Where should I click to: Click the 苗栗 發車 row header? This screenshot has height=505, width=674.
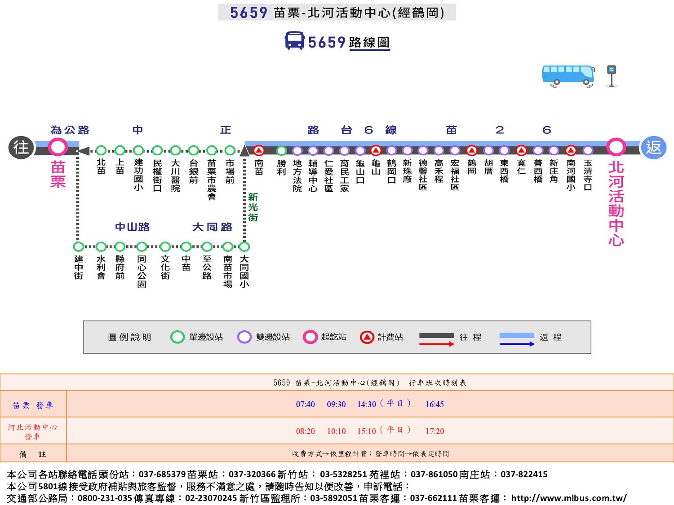pyautogui.click(x=33, y=405)
